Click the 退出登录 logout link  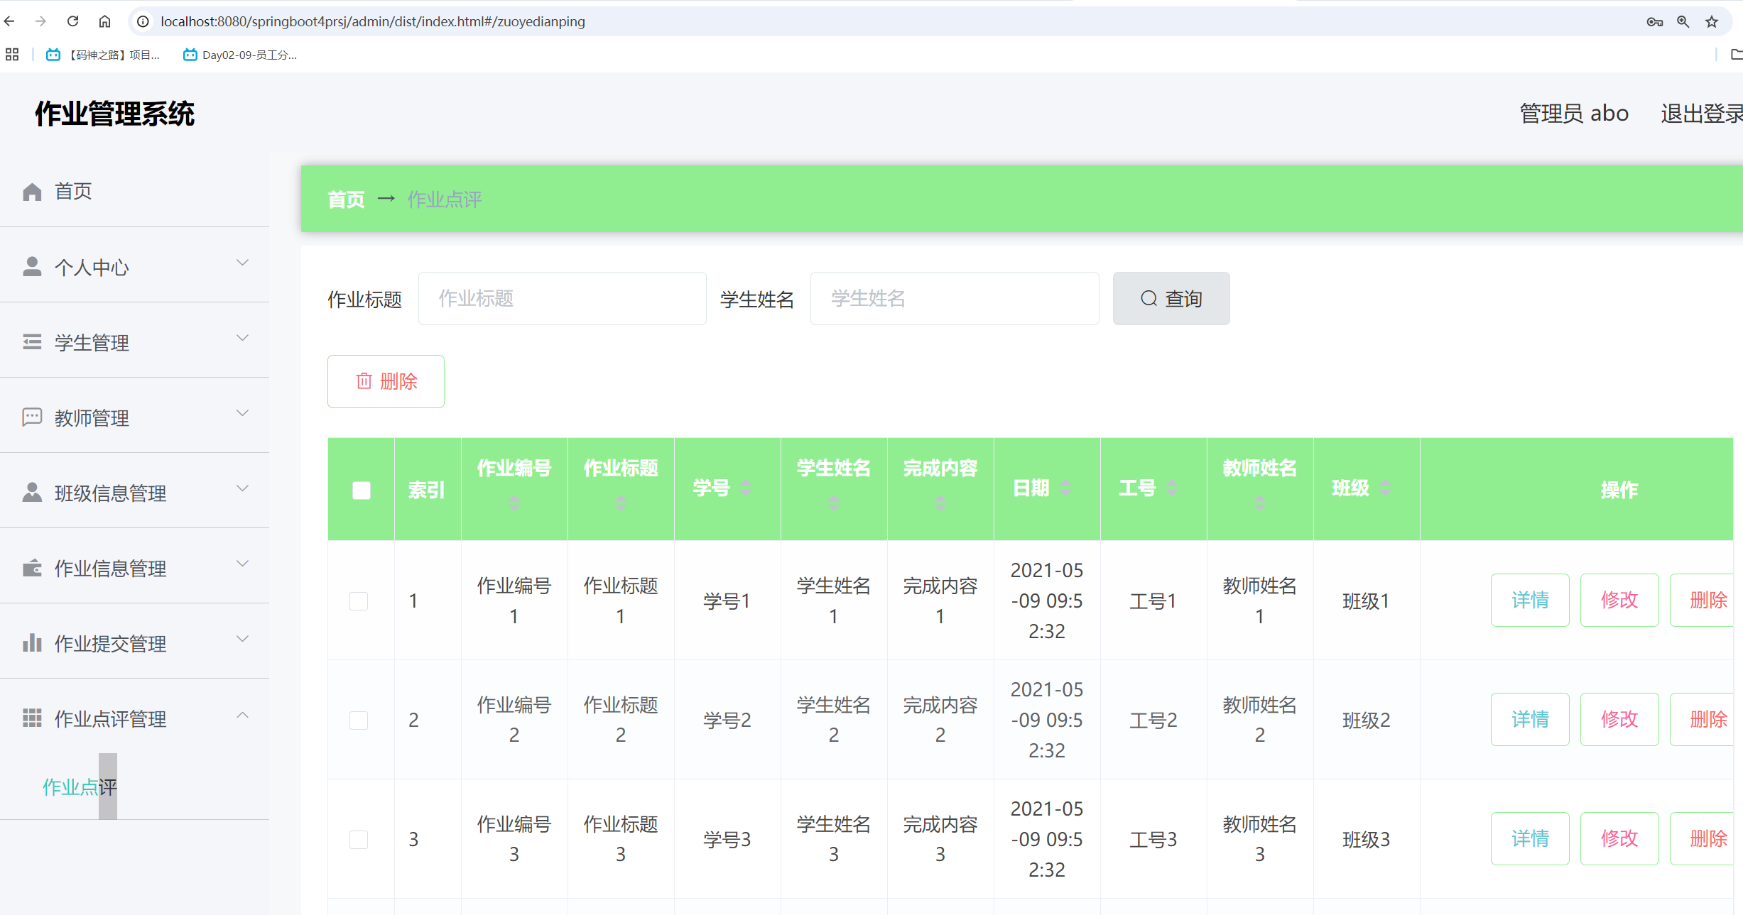coord(1700,114)
